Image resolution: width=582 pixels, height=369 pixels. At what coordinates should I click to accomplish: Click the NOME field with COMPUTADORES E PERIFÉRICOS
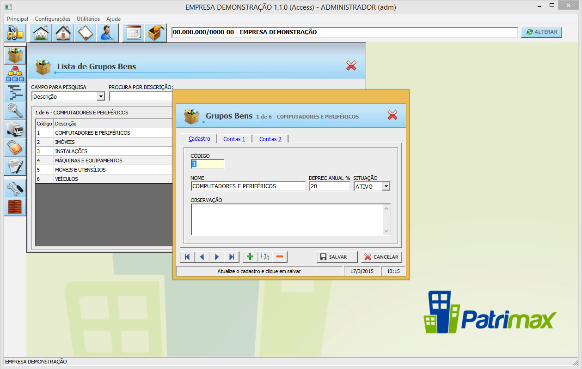click(x=248, y=186)
